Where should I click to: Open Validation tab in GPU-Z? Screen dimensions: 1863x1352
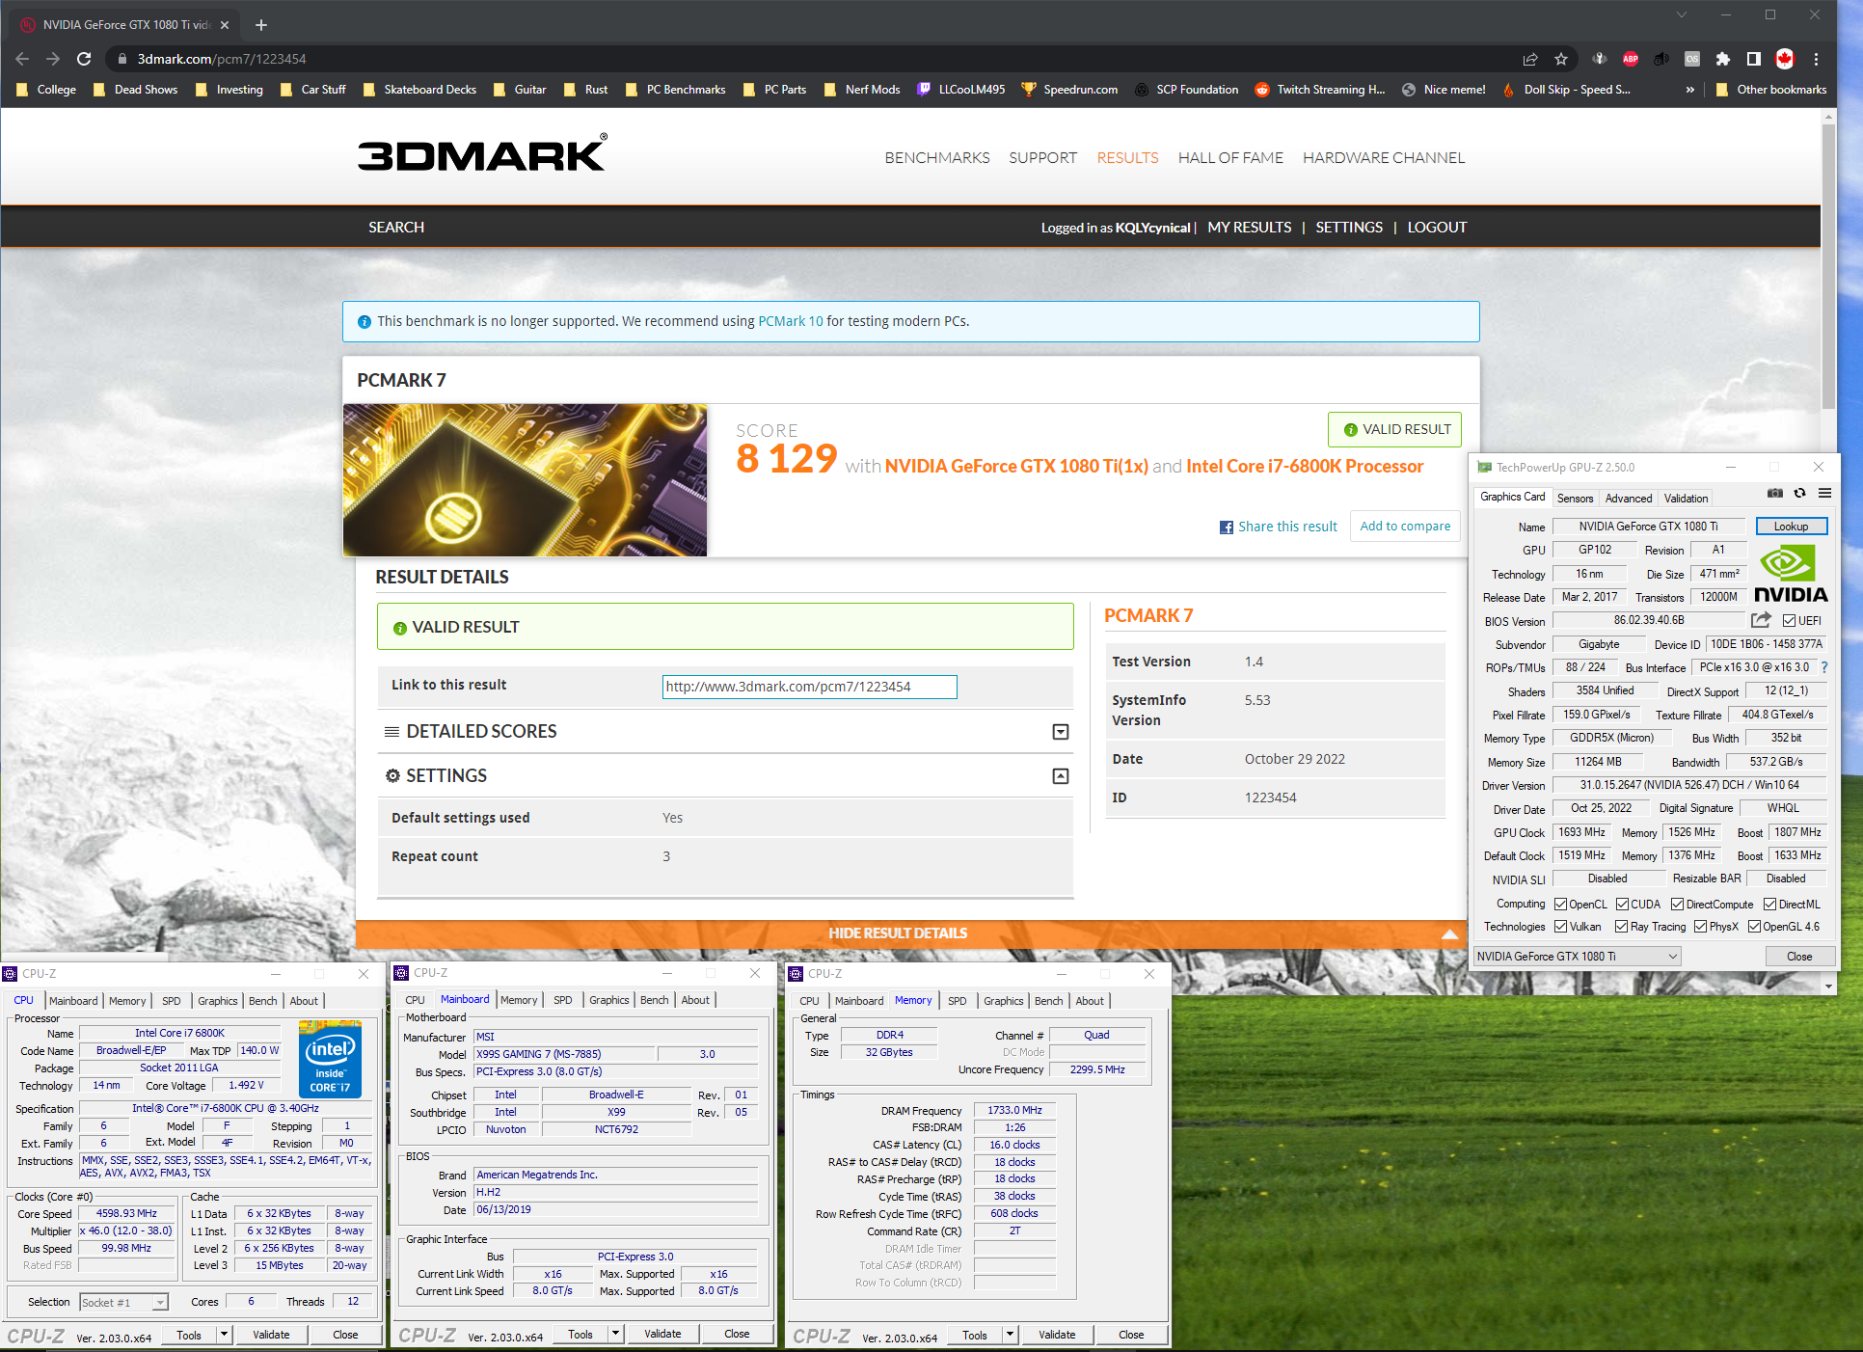1686,499
